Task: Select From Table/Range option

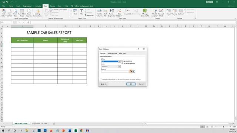Action: (22, 13)
